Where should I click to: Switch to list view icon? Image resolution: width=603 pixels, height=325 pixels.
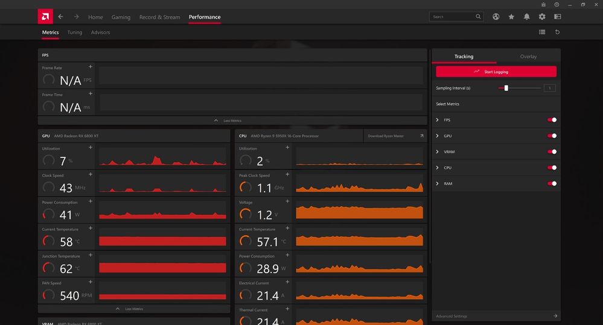click(542, 32)
